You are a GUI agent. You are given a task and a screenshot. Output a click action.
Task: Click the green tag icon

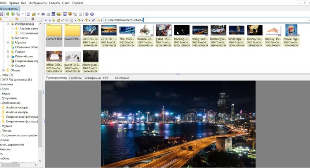(79, 20)
